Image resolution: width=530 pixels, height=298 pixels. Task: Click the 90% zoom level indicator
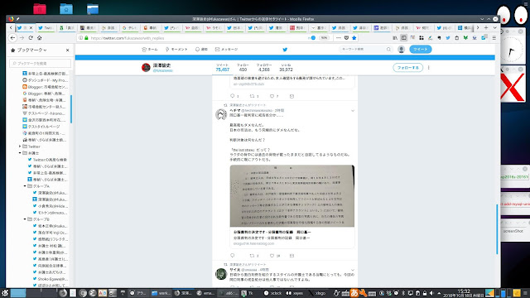[324, 38]
